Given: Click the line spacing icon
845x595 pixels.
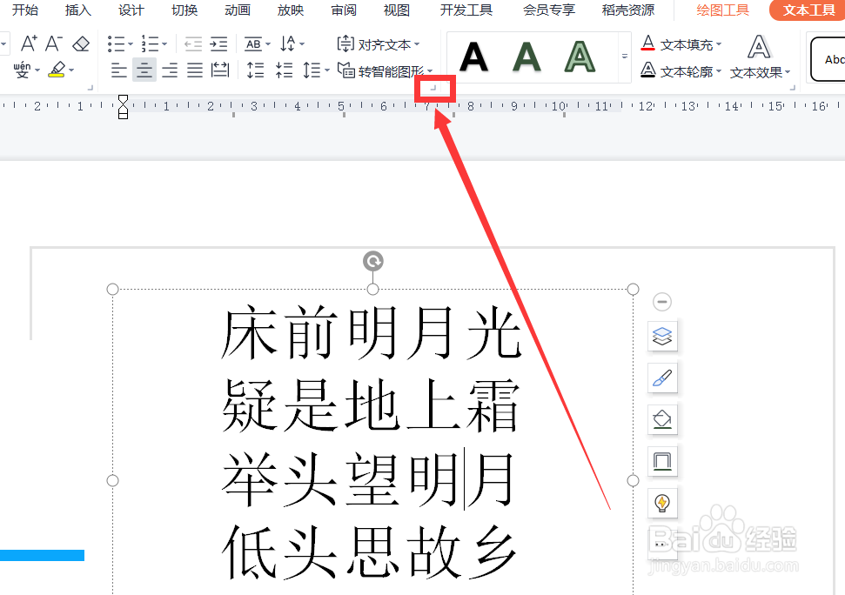Looking at the screenshot, I should [x=312, y=70].
